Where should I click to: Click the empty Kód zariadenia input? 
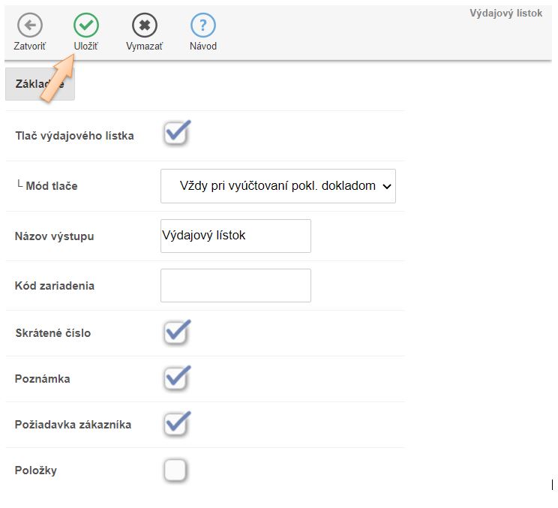(x=235, y=285)
